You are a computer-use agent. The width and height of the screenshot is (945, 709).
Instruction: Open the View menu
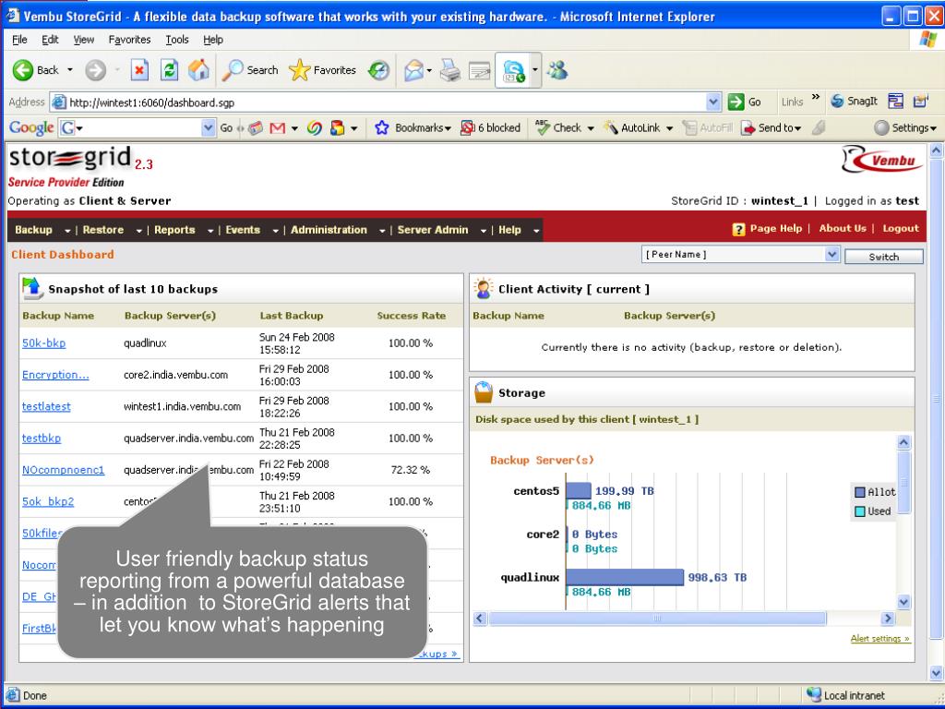84,40
